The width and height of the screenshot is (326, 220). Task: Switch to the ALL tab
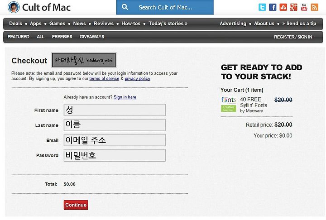tap(40, 37)
